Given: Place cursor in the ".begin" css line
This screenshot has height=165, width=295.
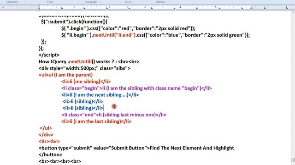Looking at the screenshot, I should tap(128, 28).
